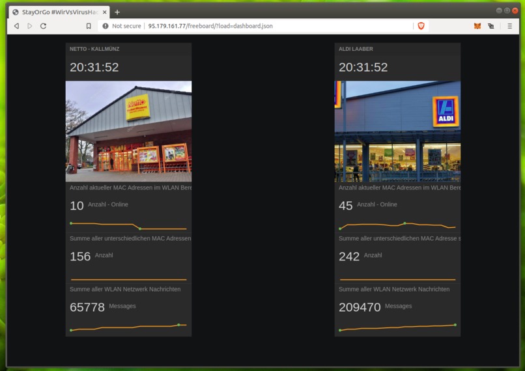Click the Netto online count value 10
Viewport: 525px width, 371px height.
[77, 206]
